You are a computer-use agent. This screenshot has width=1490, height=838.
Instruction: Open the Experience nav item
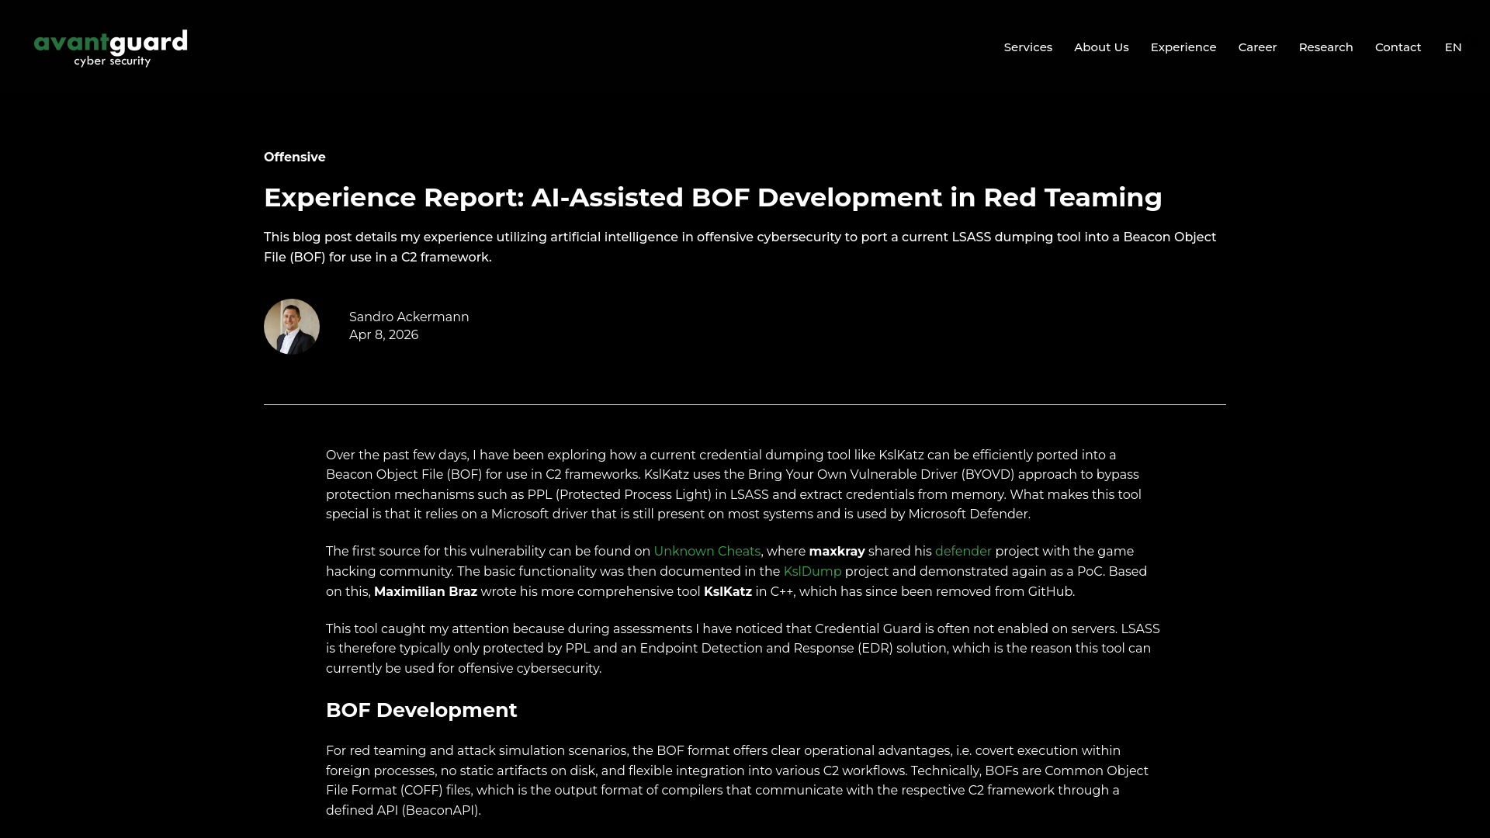click(x=1183, y=47)
